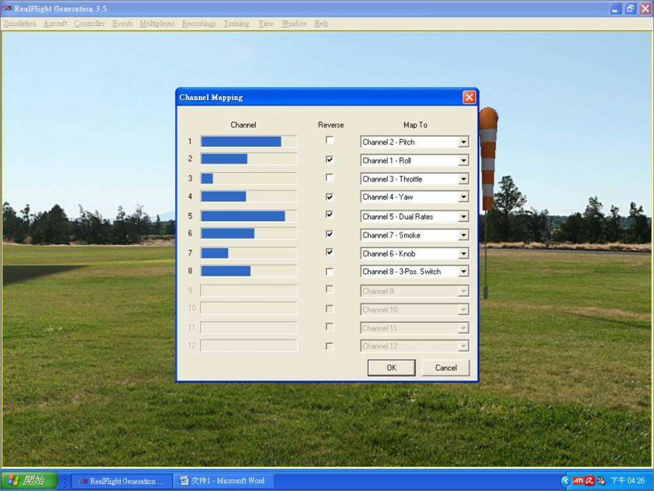Click the channel 7 level bar
This screenshot has height=491, width=654.
click(249, 253)
